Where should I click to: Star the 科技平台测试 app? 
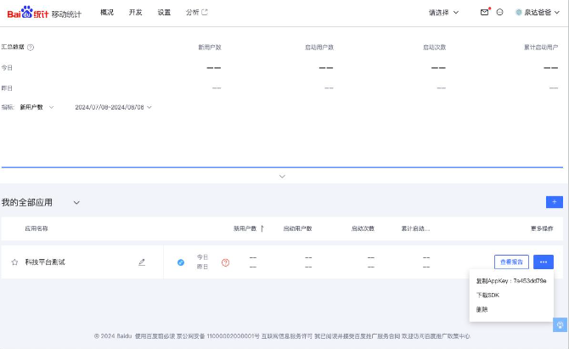14,262
